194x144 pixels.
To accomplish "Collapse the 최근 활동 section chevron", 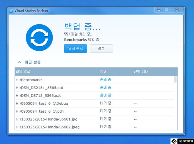I will [x=20, y=62].
